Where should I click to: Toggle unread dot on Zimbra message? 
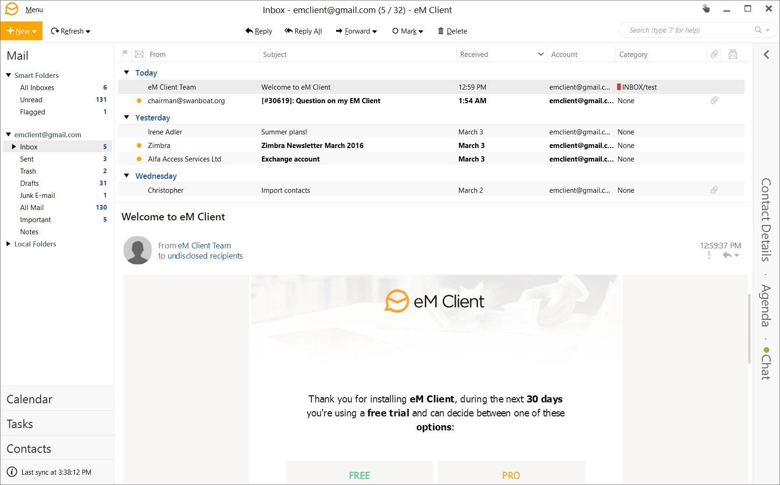pyautogui.click(x=139, y=145)
